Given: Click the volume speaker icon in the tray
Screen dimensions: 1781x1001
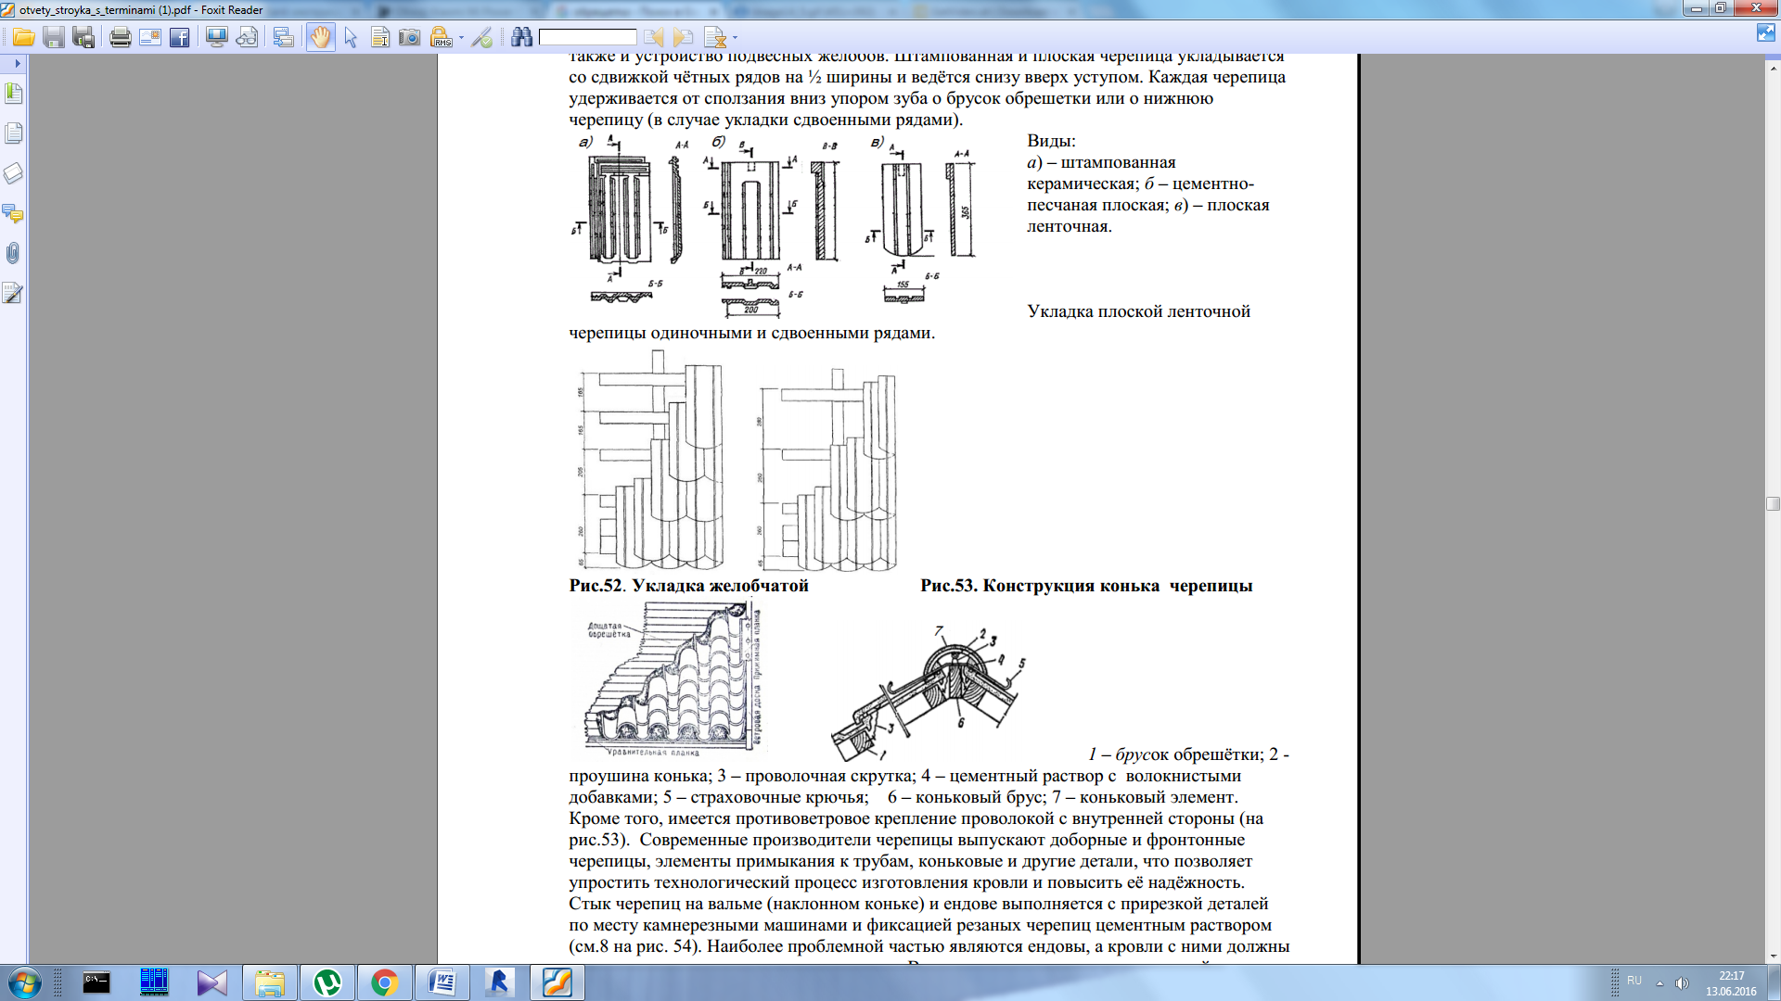Looking at the screenshot, I should tap(1682, 982).
